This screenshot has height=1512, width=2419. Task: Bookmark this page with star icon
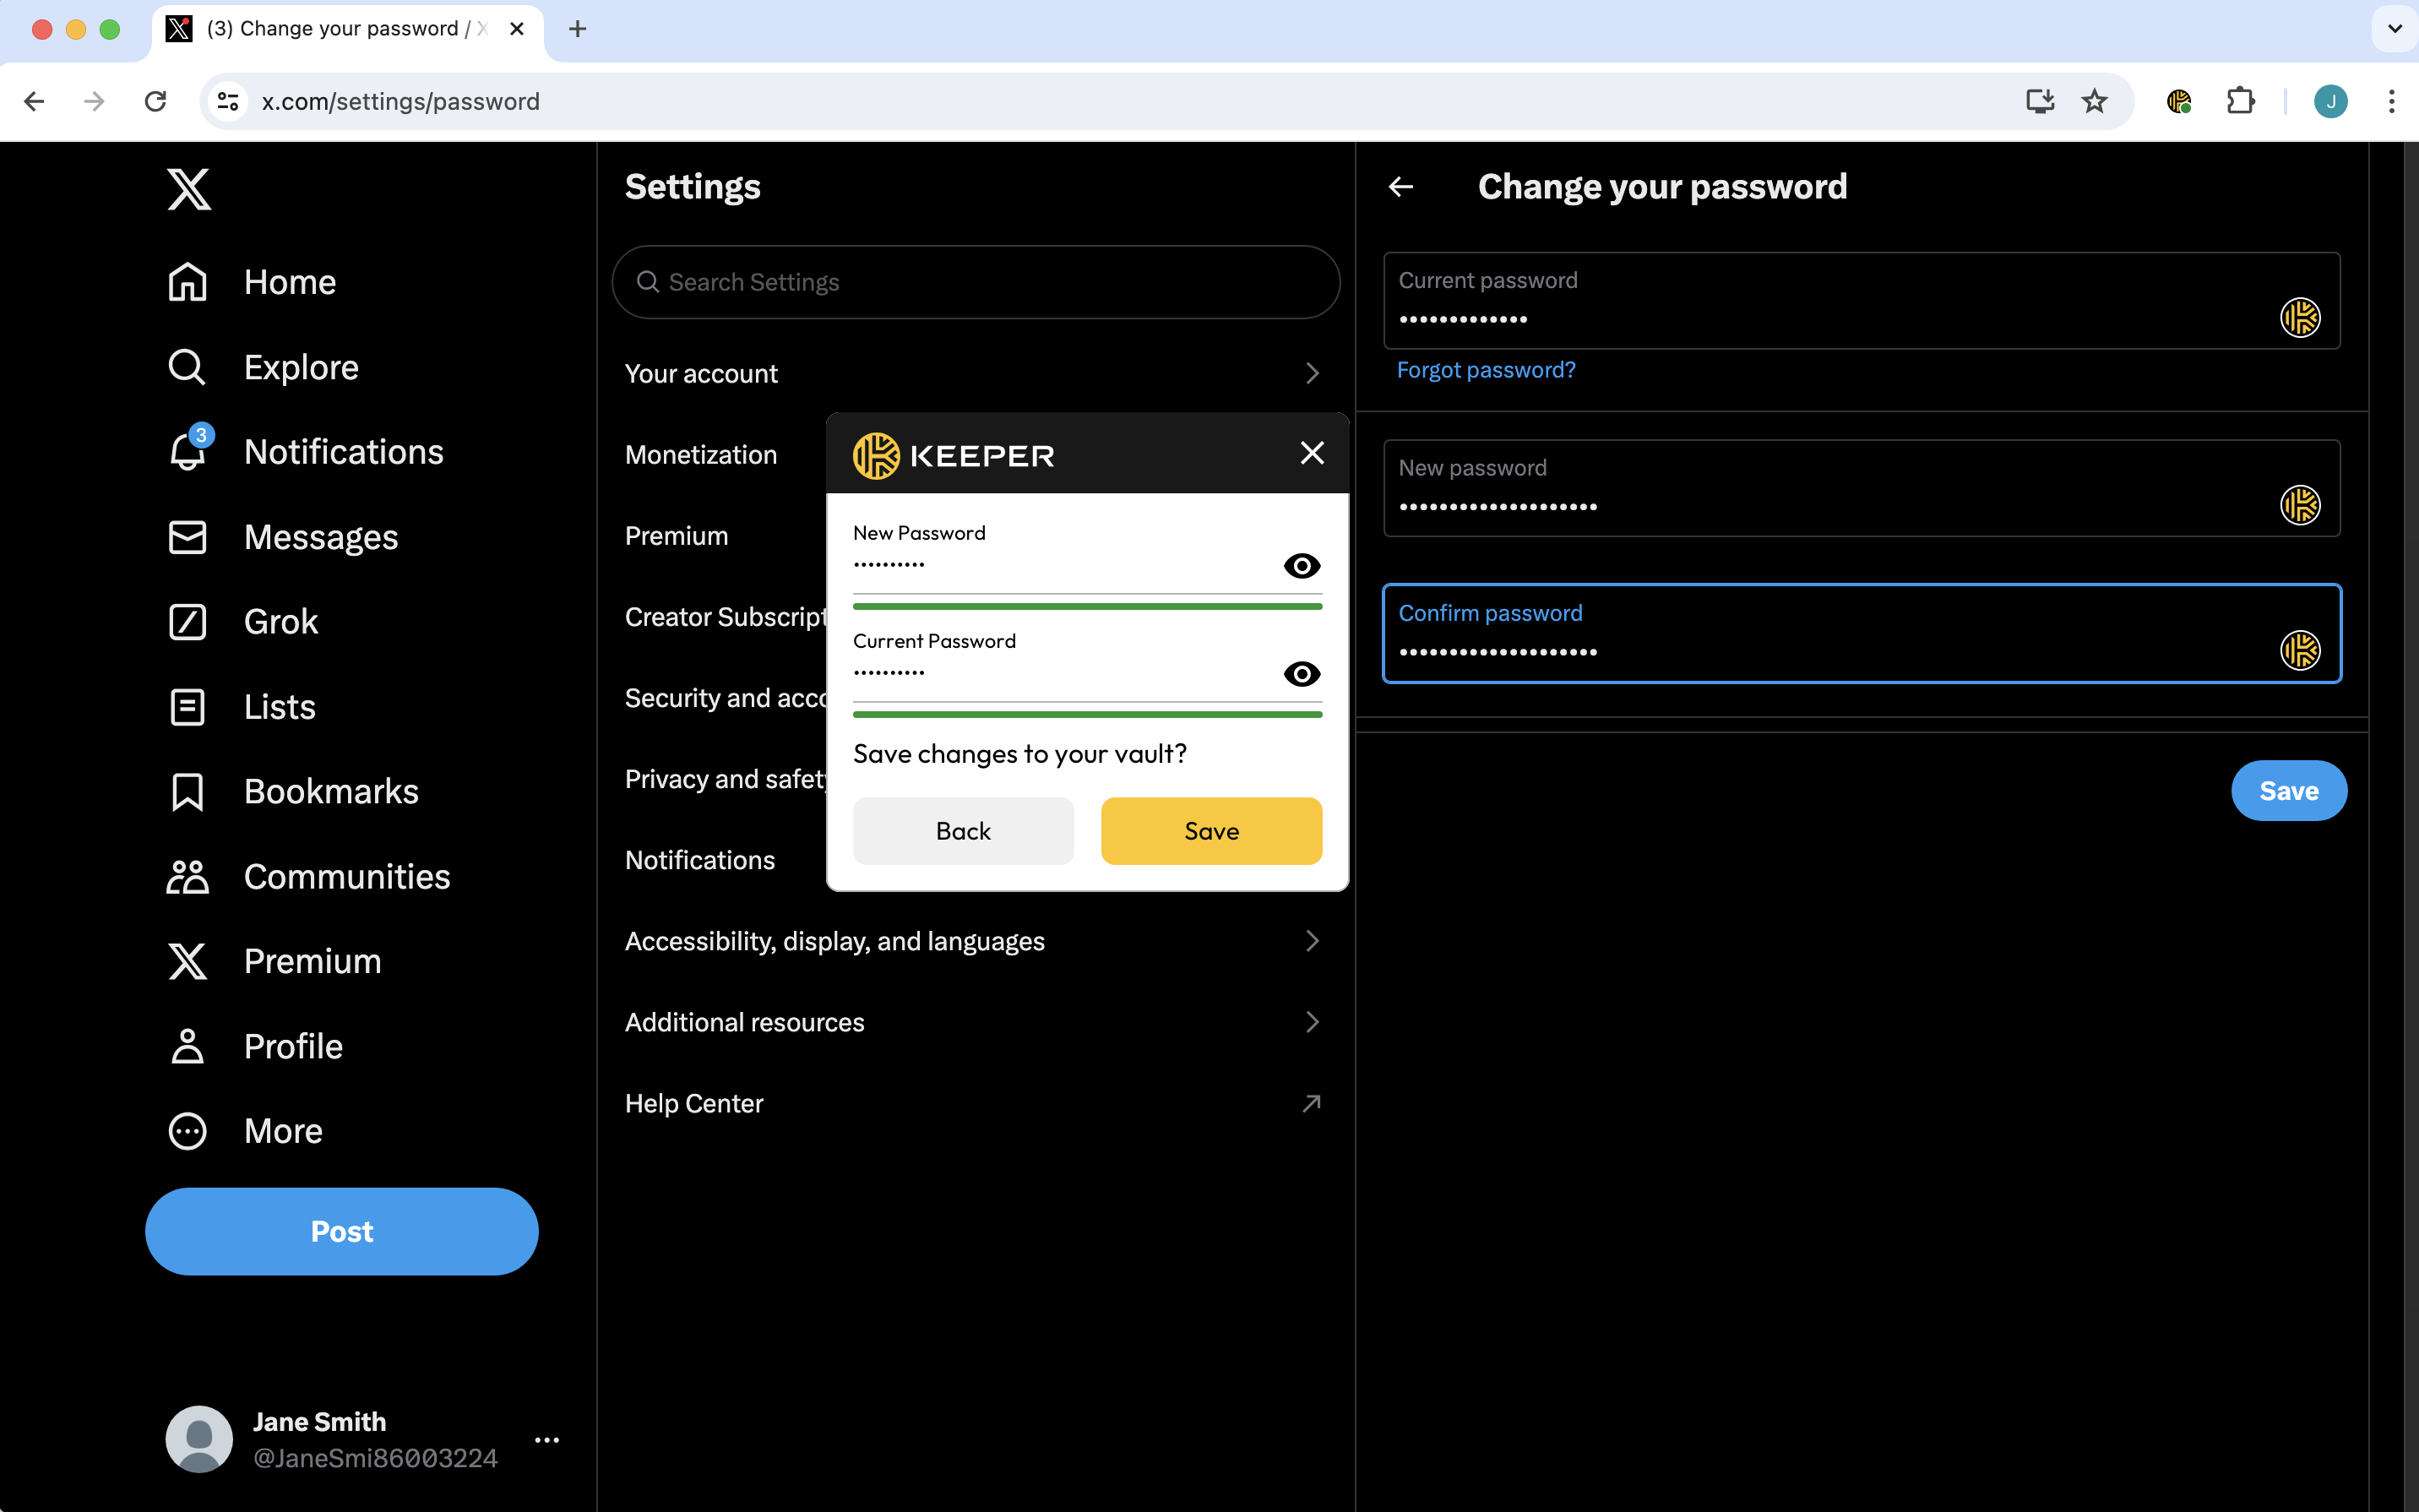point(2094,101)
